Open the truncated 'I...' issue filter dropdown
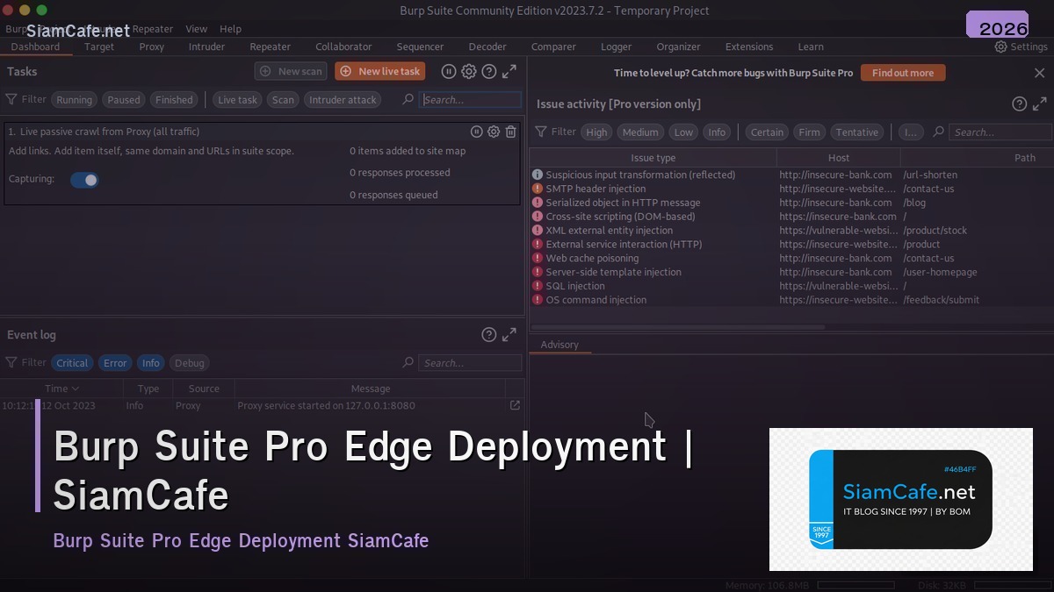 pyautogui.click(x=911, y=132)
